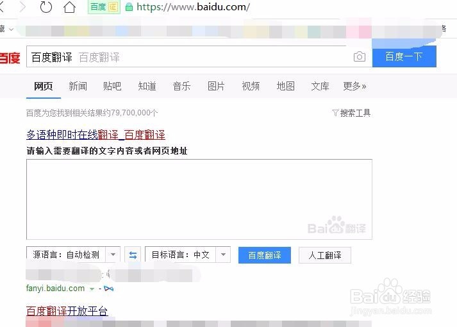Go to the browser home page icon

click(69, 7)
